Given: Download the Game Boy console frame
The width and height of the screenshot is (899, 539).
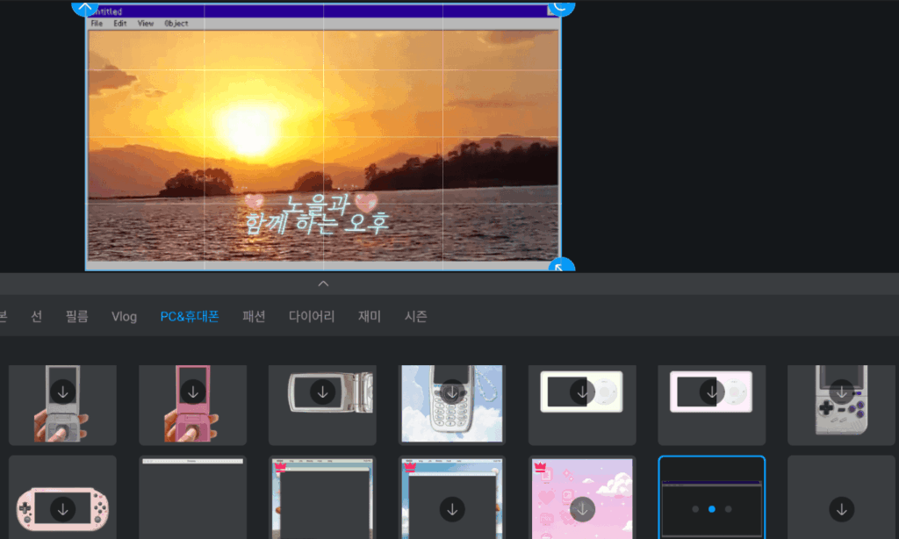Looking at the screenshot, I should 842,392.
